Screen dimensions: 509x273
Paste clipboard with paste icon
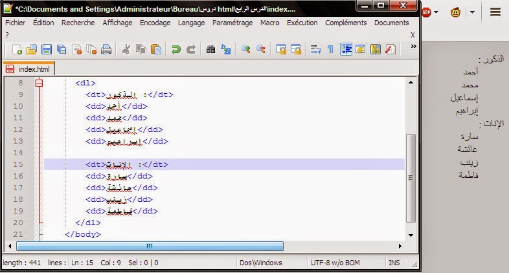tap(156, 49)
